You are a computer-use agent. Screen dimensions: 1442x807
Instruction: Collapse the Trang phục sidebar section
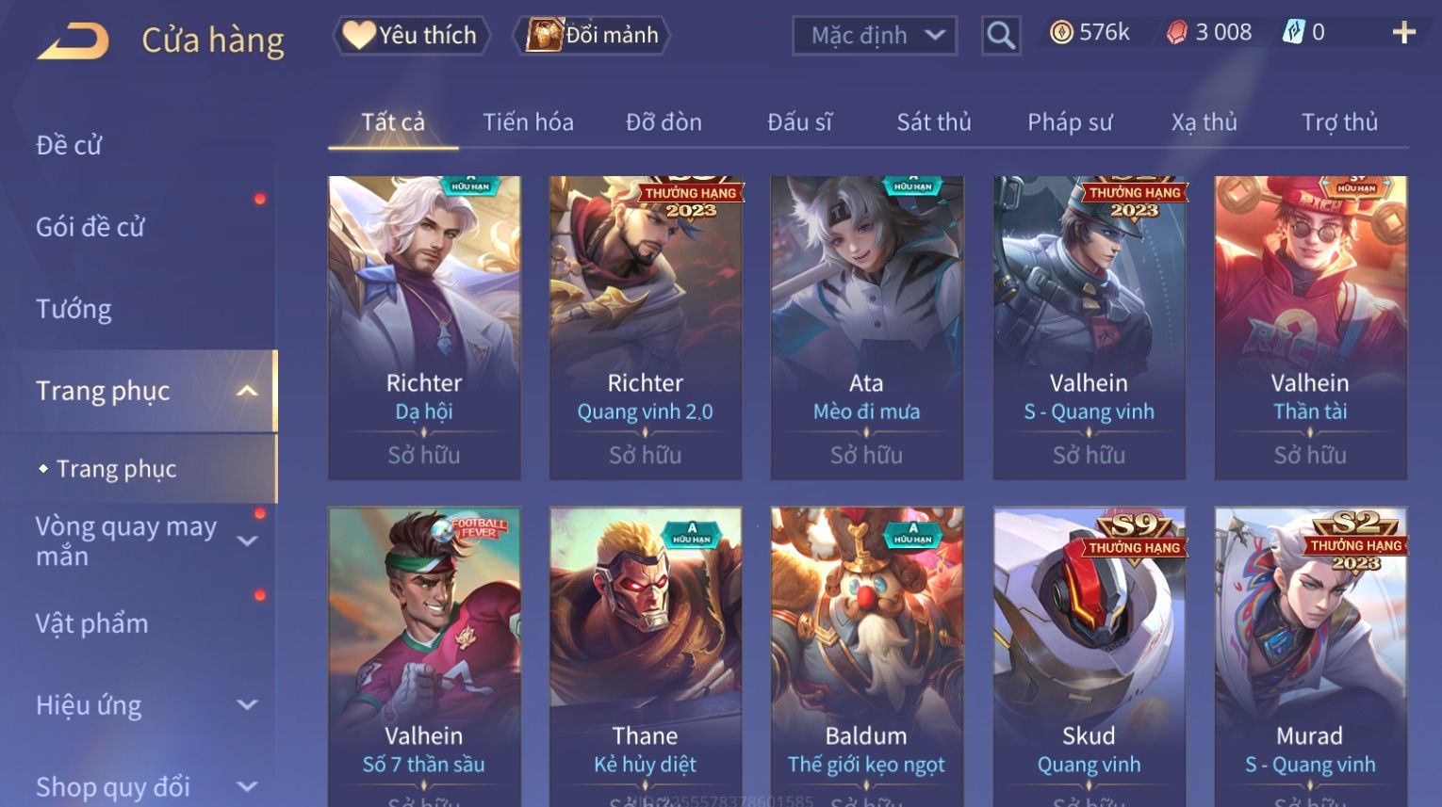(247, 391)
